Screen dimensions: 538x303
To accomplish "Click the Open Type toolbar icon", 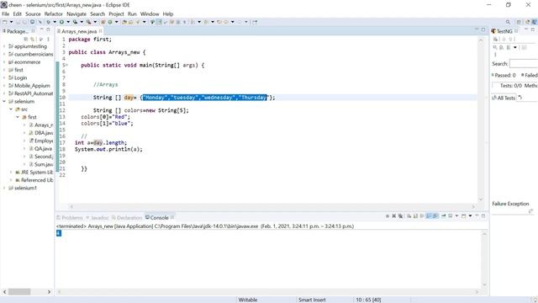I will [124, 22].
